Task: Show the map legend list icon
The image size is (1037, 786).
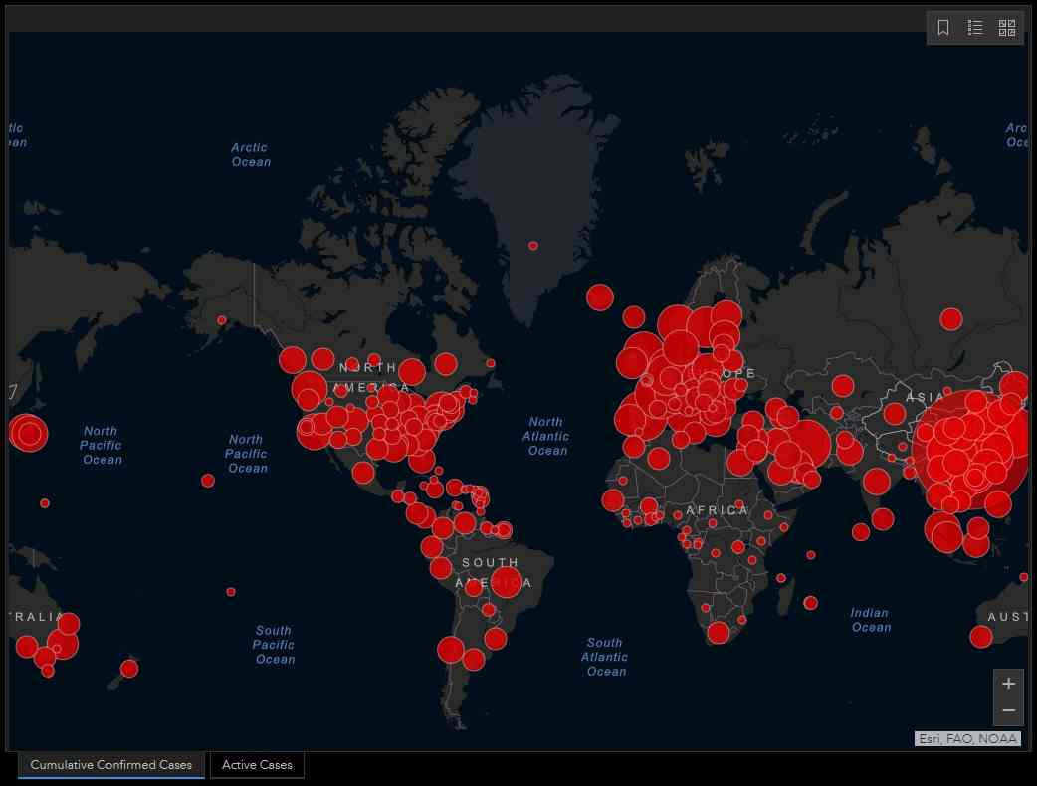Action: pos(975,28)
